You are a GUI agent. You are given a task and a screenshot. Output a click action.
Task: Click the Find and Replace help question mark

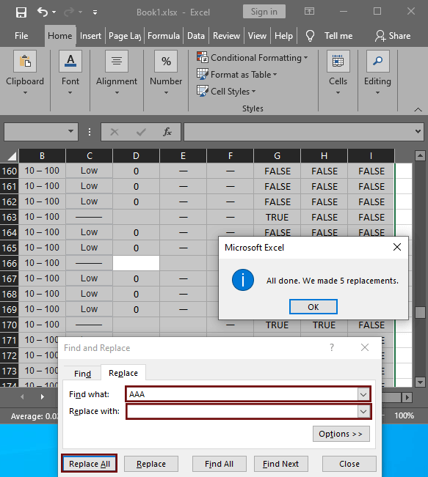coord(332,347)
